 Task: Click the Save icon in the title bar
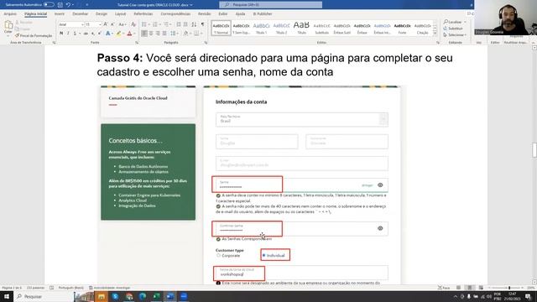(60, 5)
